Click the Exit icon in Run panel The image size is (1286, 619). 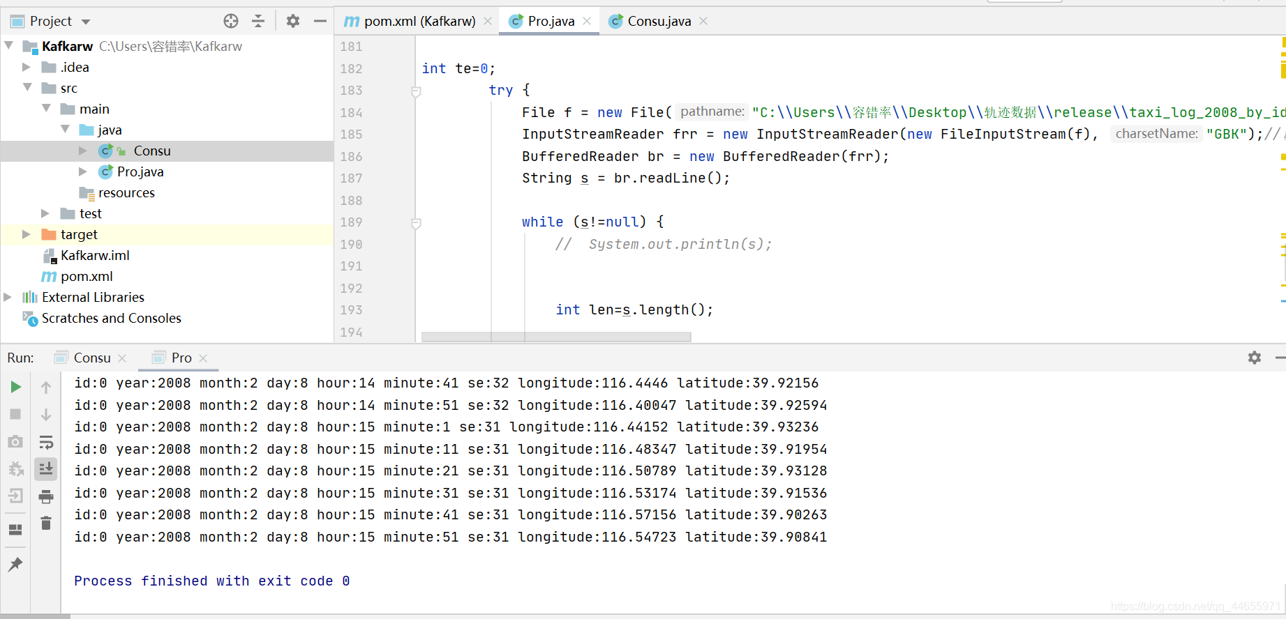(15, 496)
